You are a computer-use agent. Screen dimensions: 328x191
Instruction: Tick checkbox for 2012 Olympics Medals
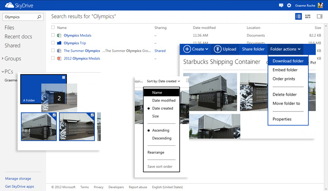click(53, 58)
